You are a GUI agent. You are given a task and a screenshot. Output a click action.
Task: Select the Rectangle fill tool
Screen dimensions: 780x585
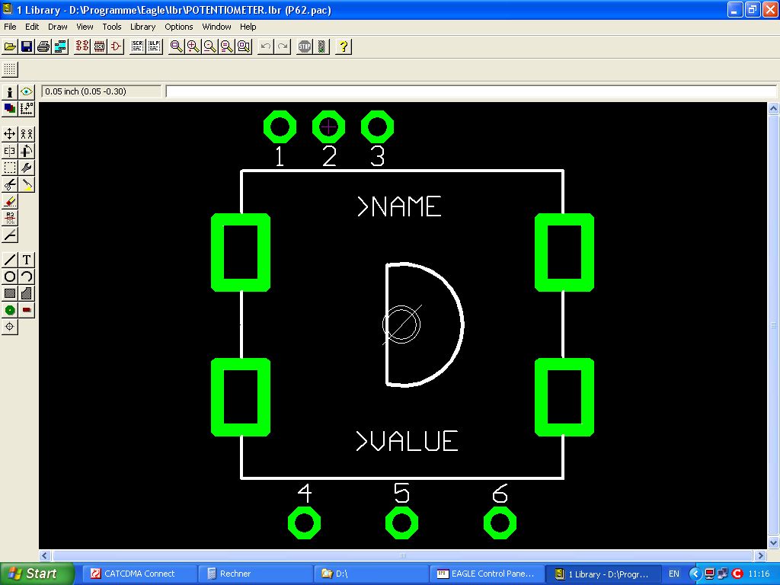9,293
